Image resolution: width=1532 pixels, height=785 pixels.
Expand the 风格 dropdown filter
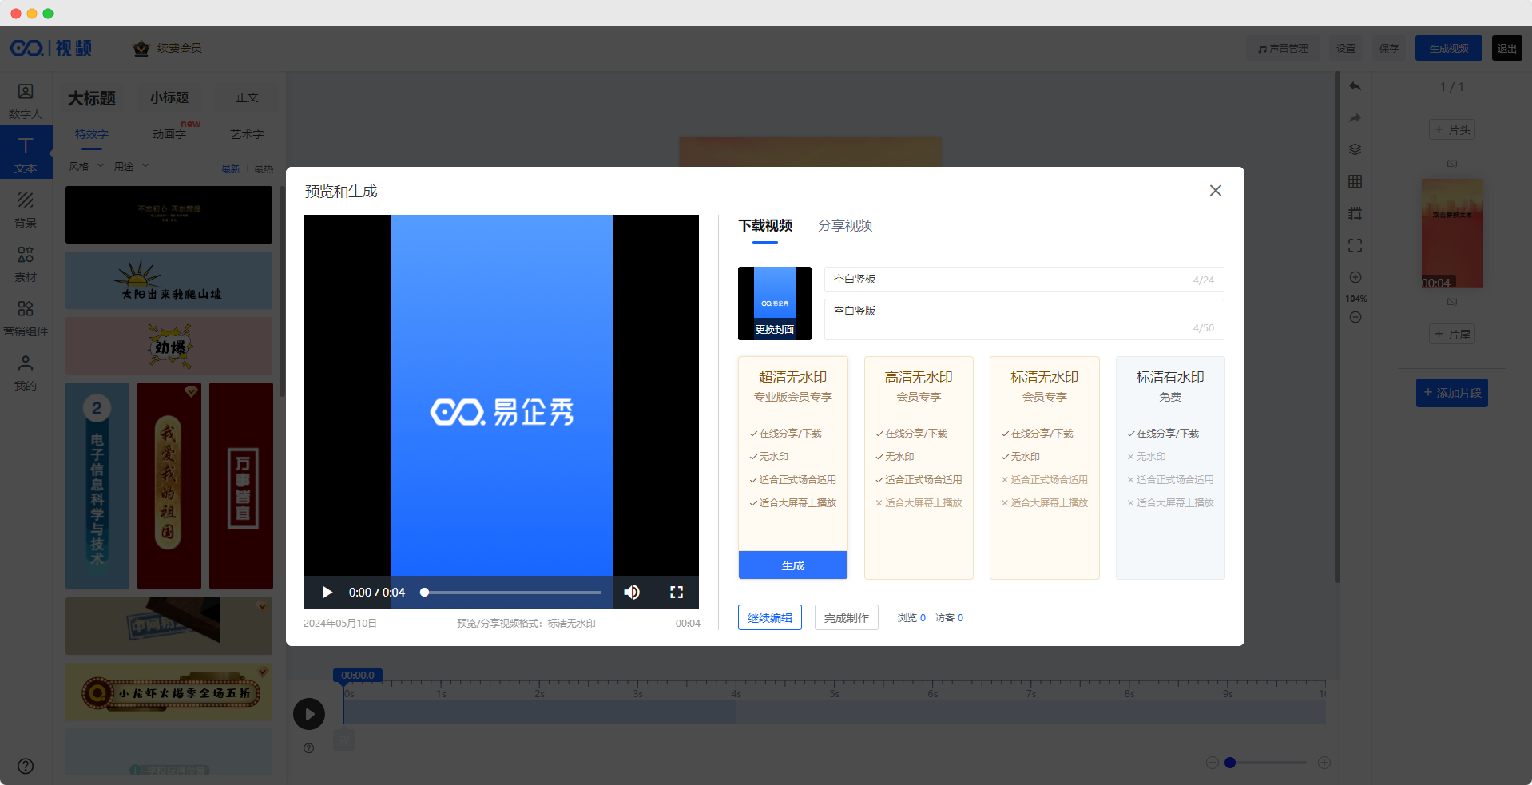pos(86,166)
